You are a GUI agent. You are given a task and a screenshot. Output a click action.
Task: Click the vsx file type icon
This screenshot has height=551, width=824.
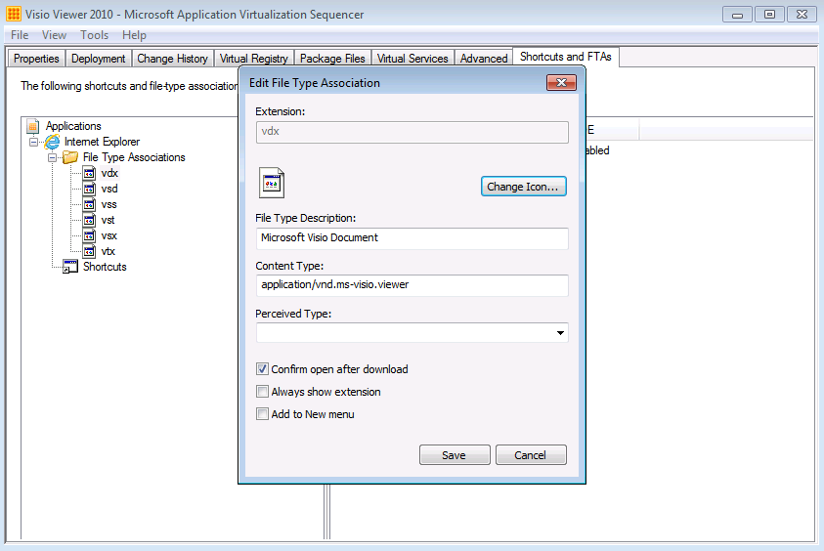(89, 235)
